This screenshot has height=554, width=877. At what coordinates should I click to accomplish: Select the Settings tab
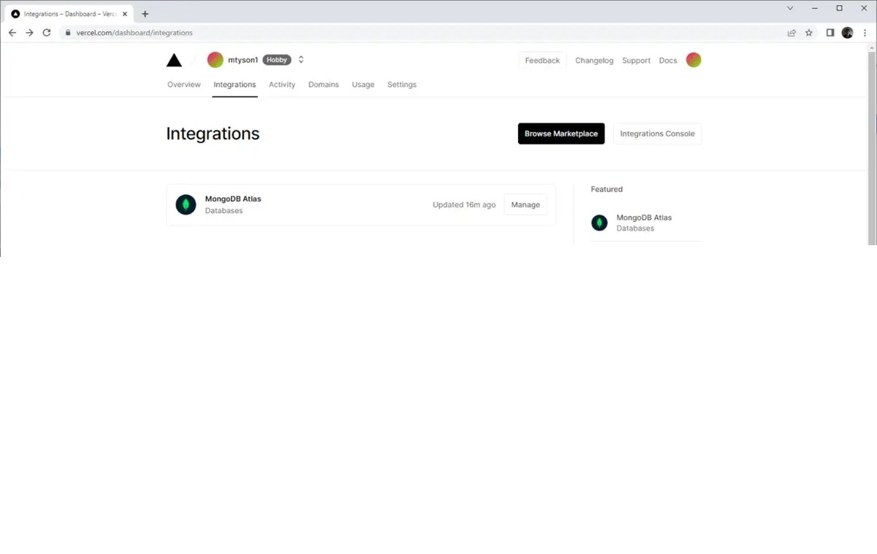(x=401, y=85)
